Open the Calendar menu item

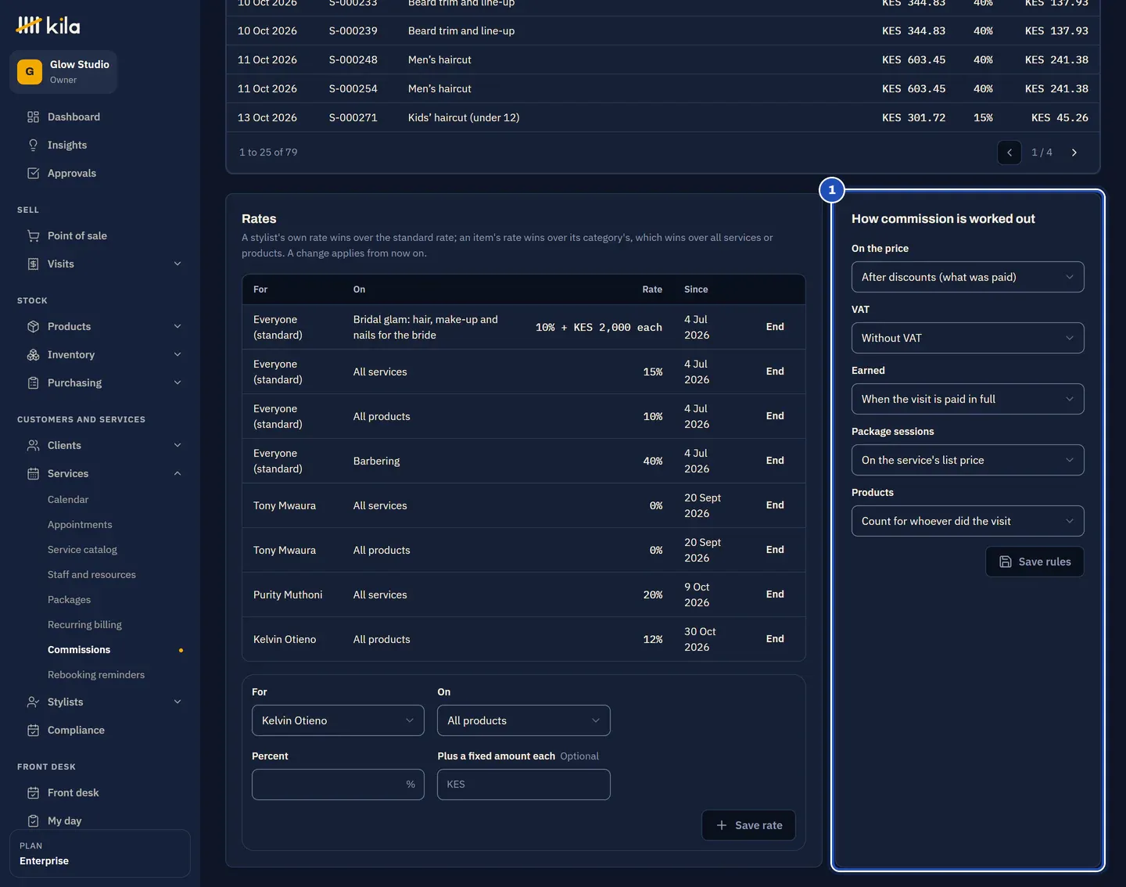coord(68,500)
